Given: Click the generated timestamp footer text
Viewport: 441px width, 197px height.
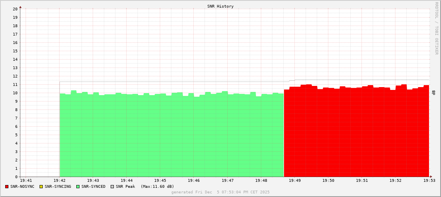Looking at the screenshot, I should point(220,192).
